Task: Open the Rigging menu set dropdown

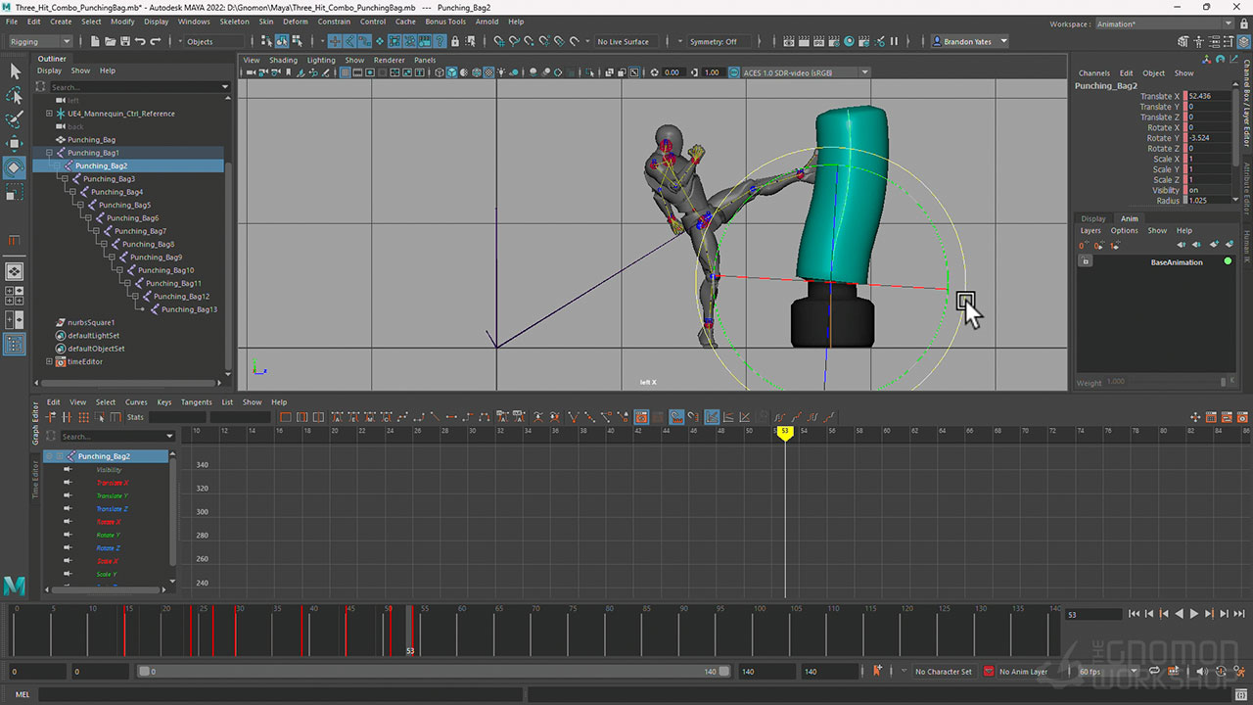Action: coord(39,41)
